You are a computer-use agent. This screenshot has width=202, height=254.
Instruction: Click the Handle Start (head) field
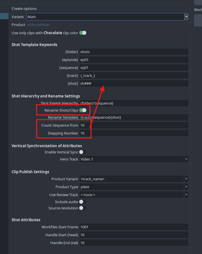pos(134,235)
